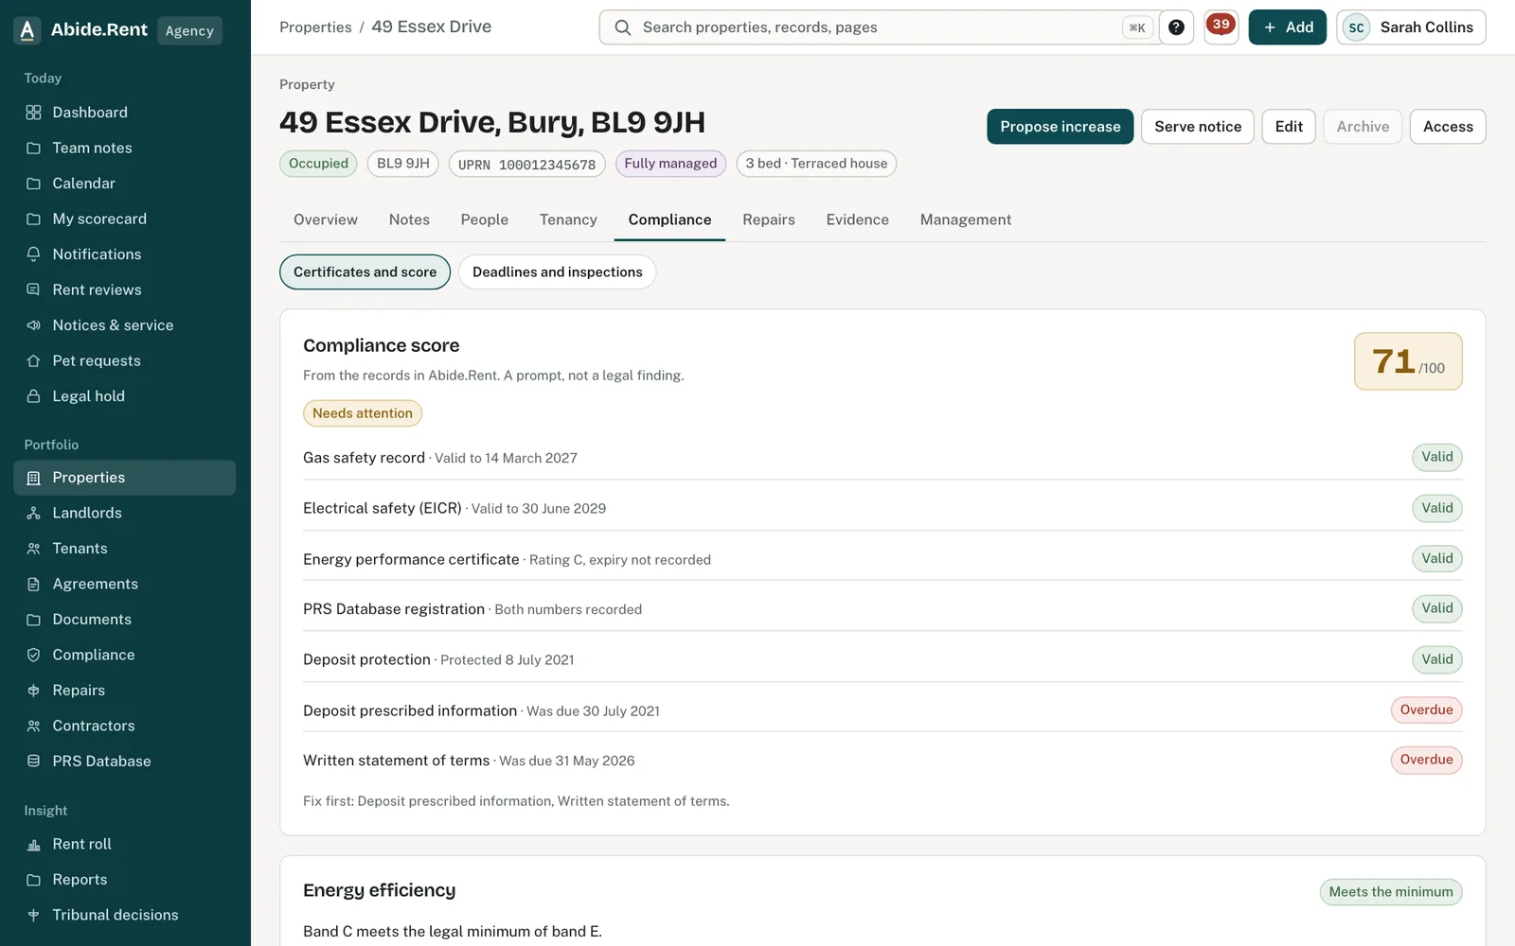Click the Energy performance certificate row
The height and width of the screenshot is (946, 1515).
[882, 559]
